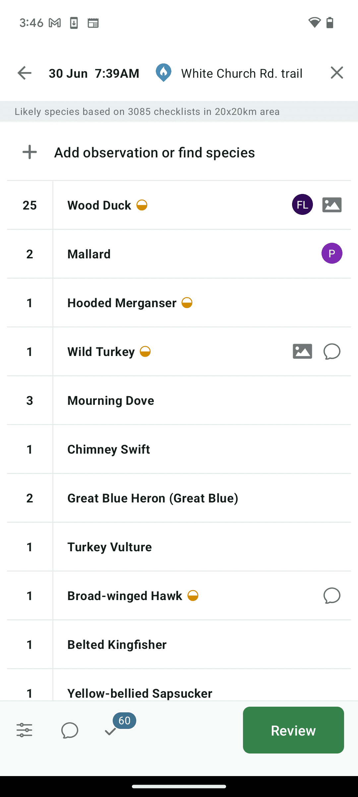Tap the 30 Jun 7:39AM date
358x797 pixels.
[x=94, y=73]
